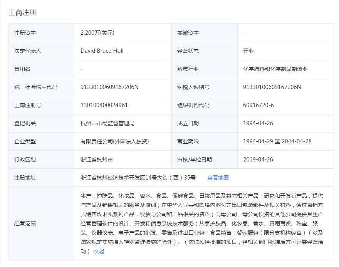Select industry value 化学原料和化学制品制造业
Viewport: 339px width, 267px height.
tap(275, 69)
